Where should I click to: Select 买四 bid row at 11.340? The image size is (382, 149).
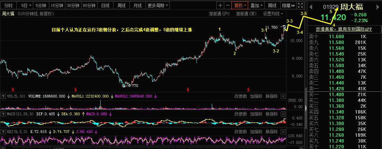[344, 112]
